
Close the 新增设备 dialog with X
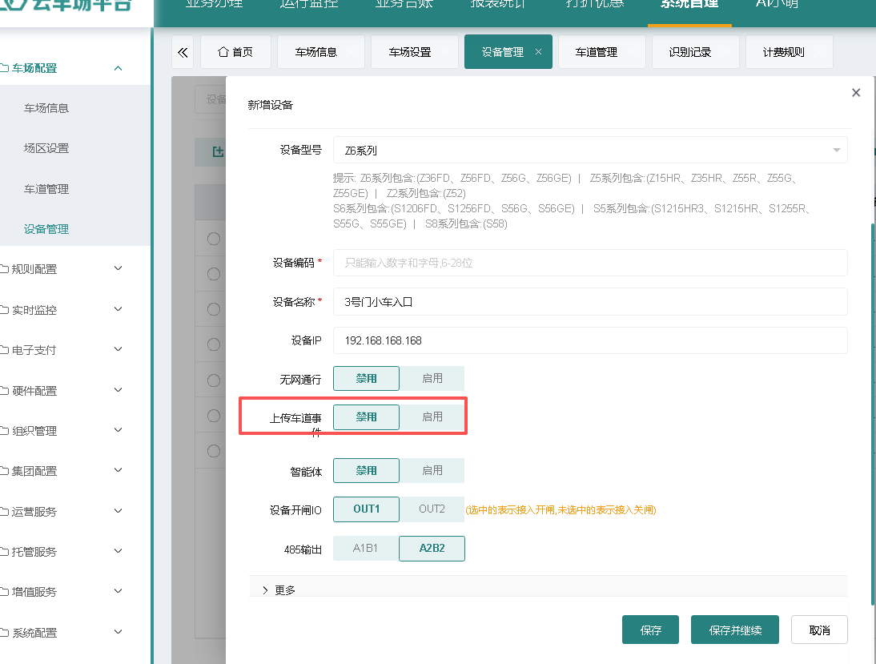coord(855,93)
